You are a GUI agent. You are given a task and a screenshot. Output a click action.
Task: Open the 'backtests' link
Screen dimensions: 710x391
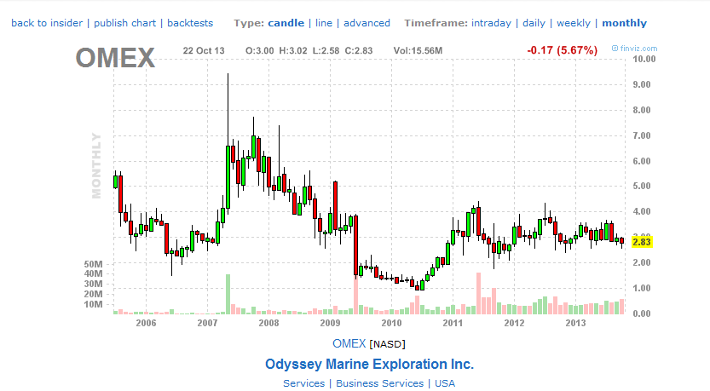(x=190, y=23)
